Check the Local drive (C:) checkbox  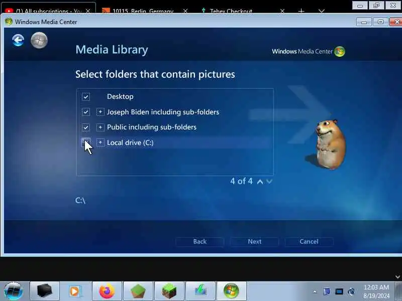pos(85,142)
